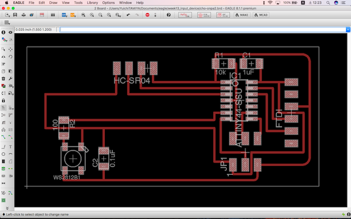The width and height of the screenshot is (351, 219).
Task: Open the Open-file dropdown icon
Action: [x=7, y=15]
